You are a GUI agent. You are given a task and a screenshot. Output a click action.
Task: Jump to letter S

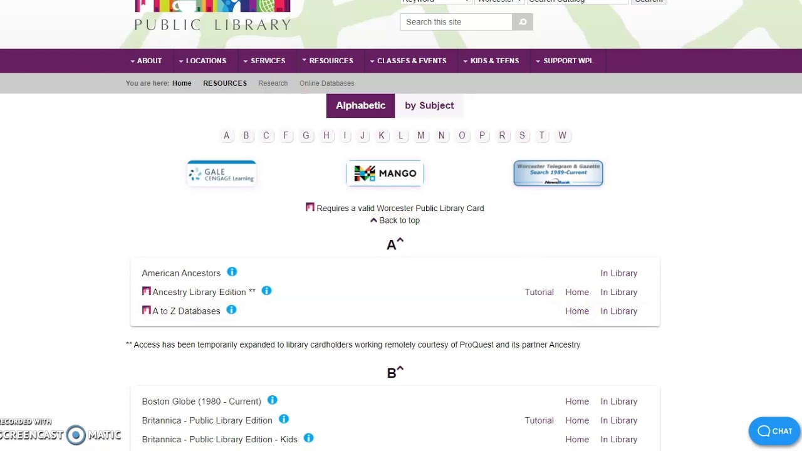(522, 135)
